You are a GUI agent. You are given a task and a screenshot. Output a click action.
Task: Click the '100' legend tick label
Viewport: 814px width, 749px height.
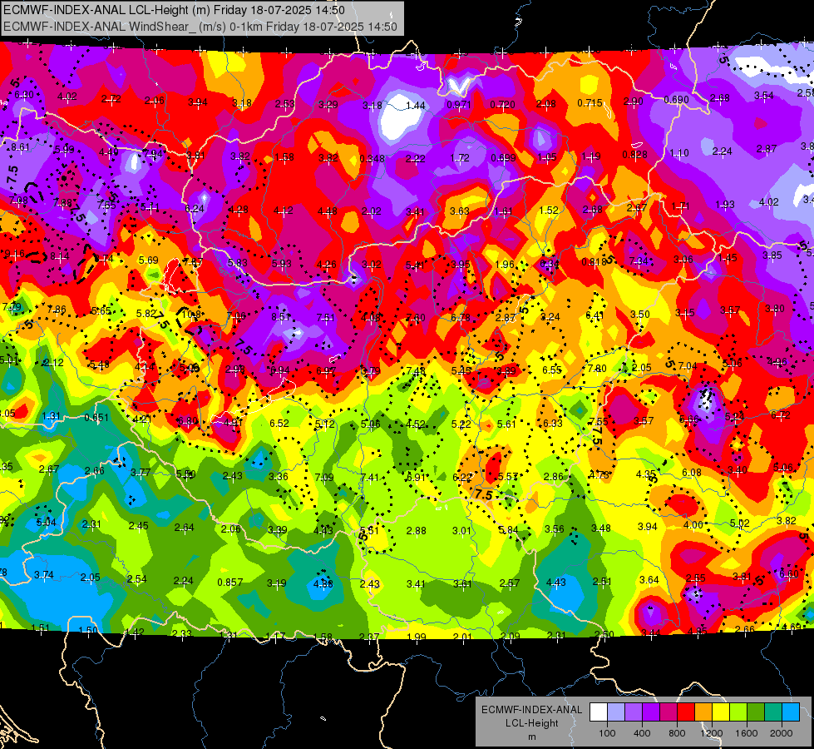[x=607, y=733]
